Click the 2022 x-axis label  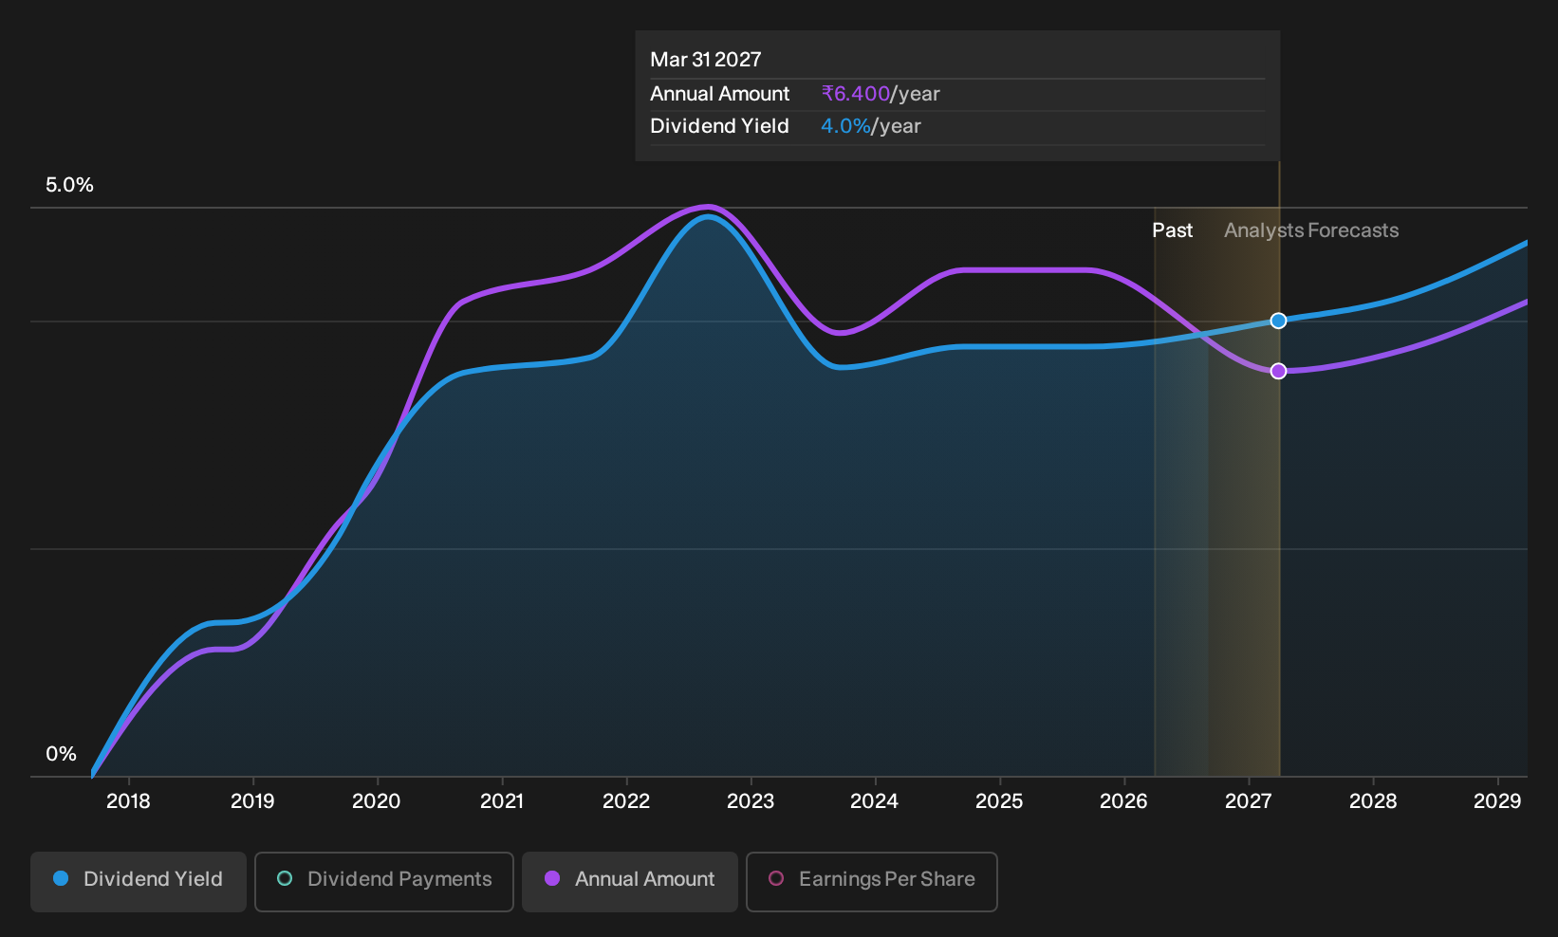[x=626, y=801]
